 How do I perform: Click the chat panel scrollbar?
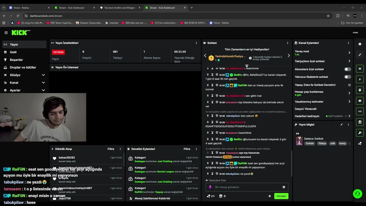tap(291, 163)
